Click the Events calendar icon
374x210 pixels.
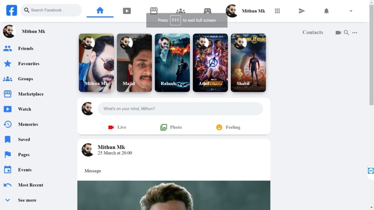(x=8, y=170)
